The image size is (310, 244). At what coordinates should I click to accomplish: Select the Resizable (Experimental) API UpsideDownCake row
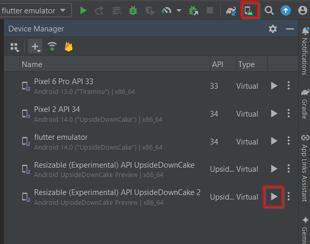(151, 169)
